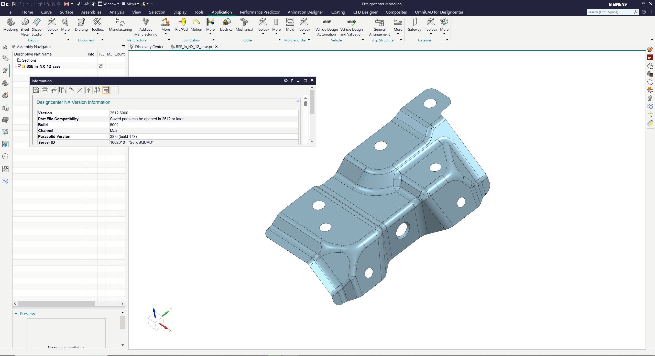Collapse the Preview section
655x356 pixels.
16,314
